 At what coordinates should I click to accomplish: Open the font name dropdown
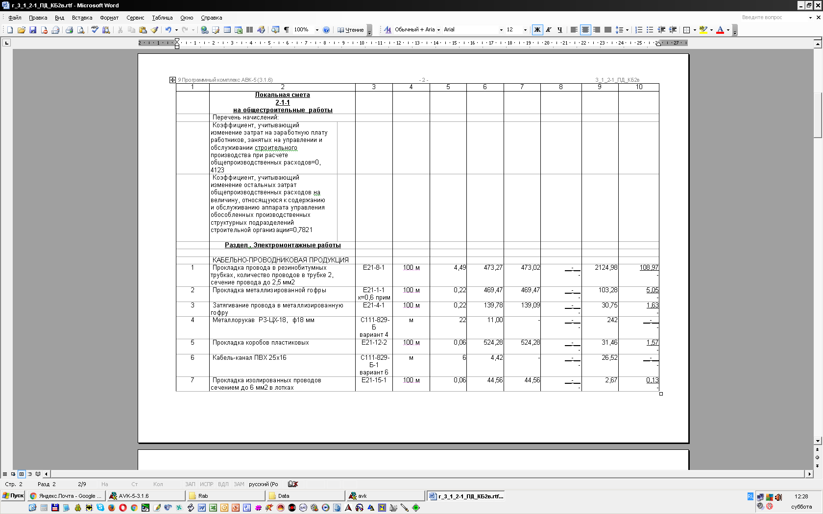[501, 30]
